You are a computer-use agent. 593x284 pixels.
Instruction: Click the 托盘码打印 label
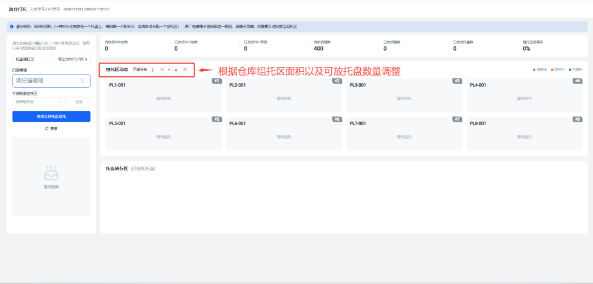click(x=25, y=59)
